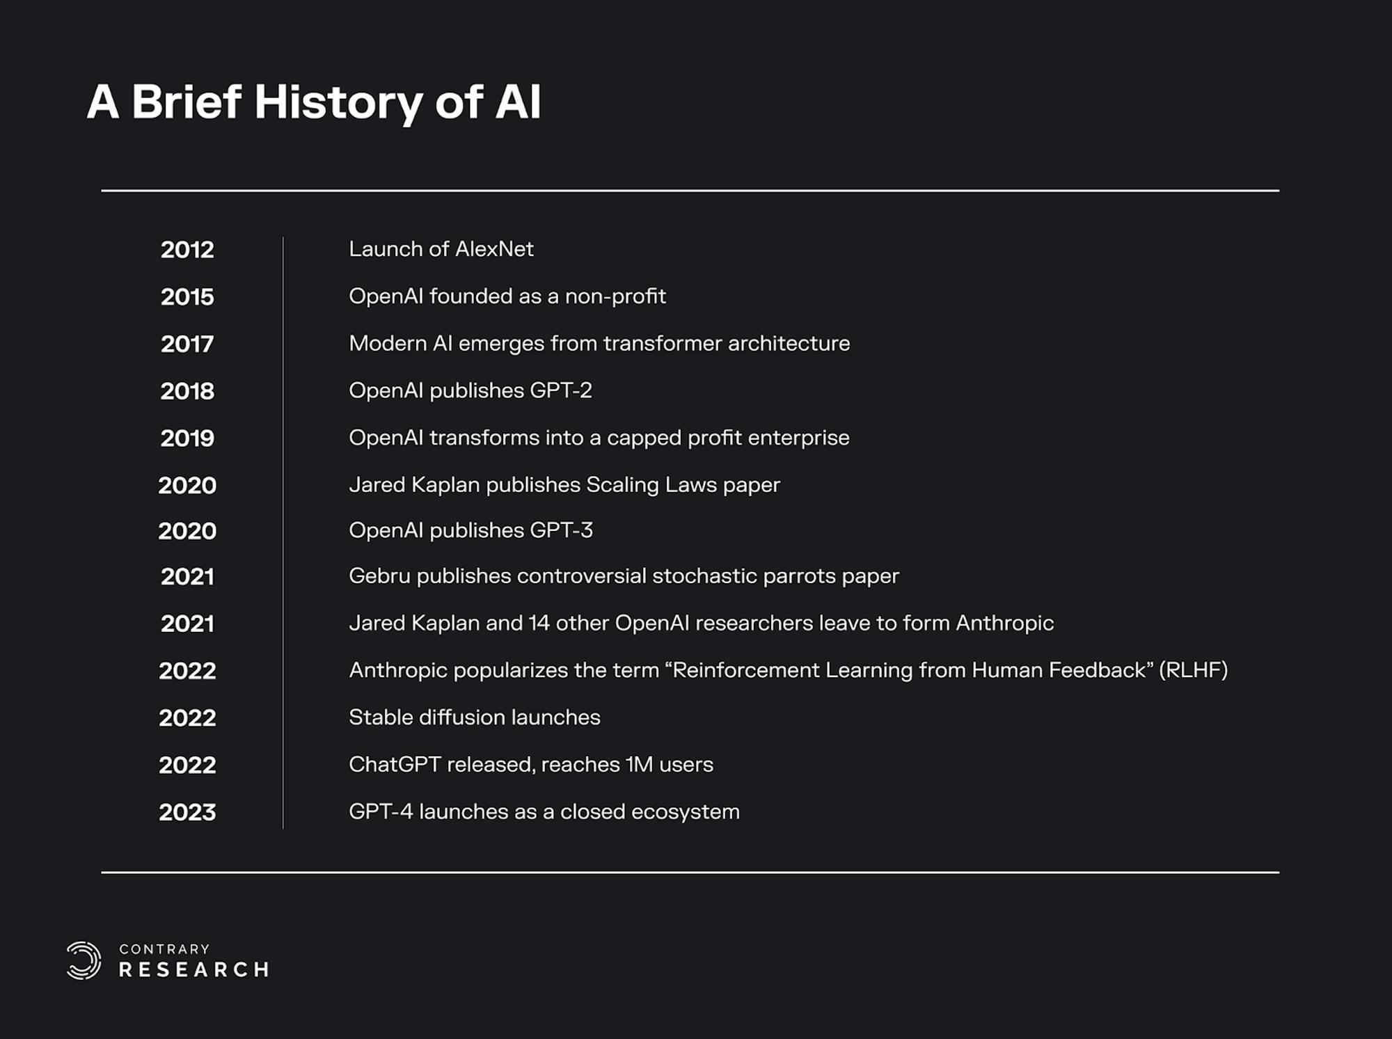Click the capped profit enterprise entry
The image size is (1392, 1039).
[599, 438]
